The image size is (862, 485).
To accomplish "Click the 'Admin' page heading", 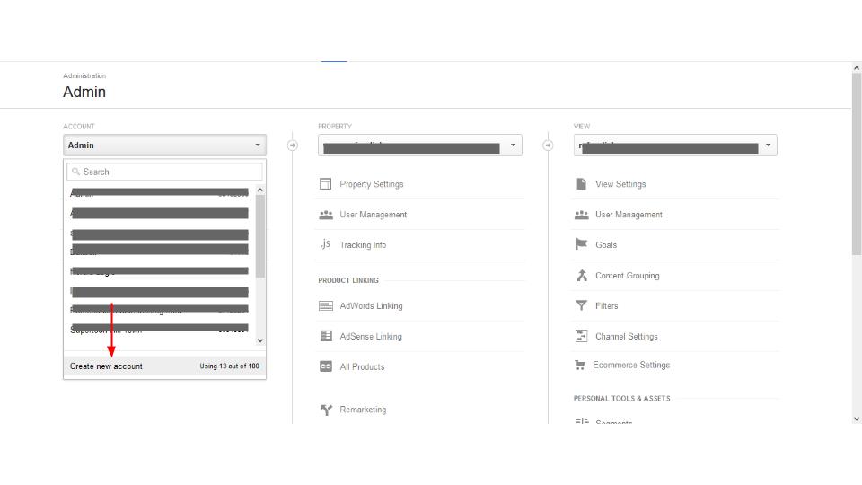I will coord(84,92).
